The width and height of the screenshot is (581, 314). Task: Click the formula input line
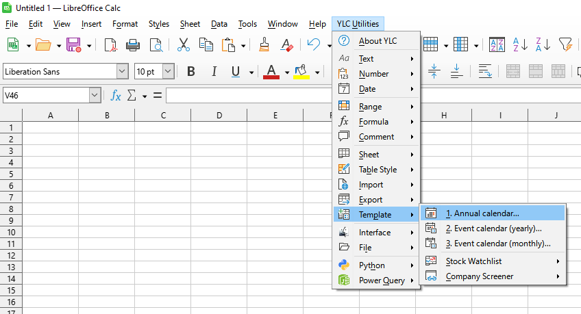249,95
